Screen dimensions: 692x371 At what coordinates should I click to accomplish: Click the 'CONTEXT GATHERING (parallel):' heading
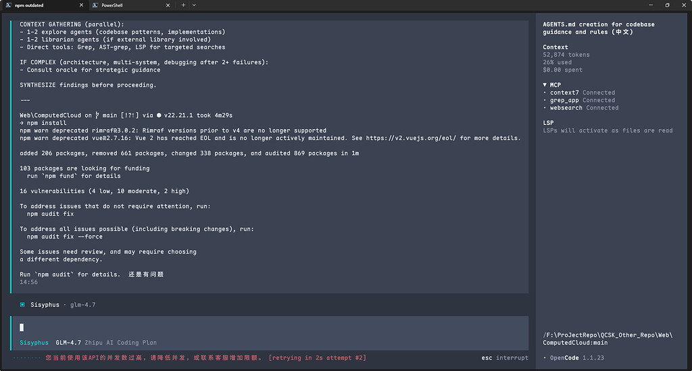tap(72, 25)
